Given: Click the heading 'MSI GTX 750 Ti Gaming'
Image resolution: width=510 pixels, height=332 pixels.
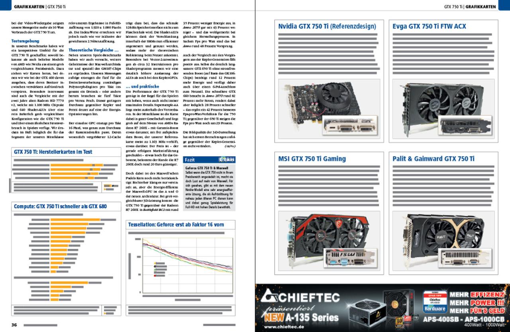Looking at the screenshot, I should click(312, 159).
